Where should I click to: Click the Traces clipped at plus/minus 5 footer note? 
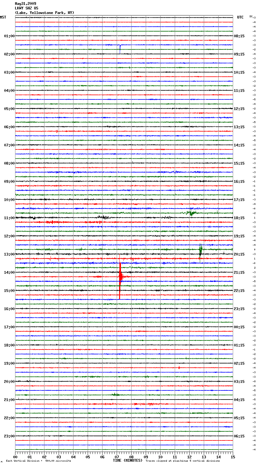tap(183, 461)
